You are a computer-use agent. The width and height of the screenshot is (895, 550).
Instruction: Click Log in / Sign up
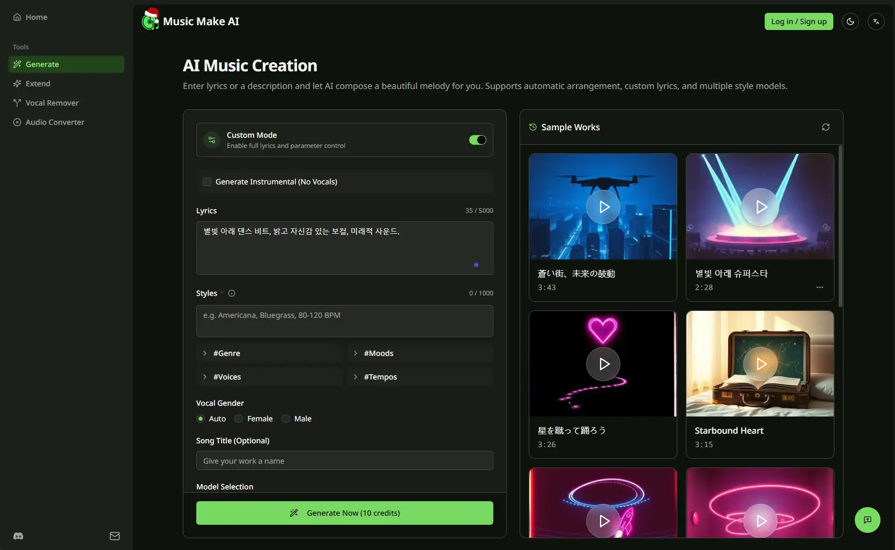[x=799, y=21]
